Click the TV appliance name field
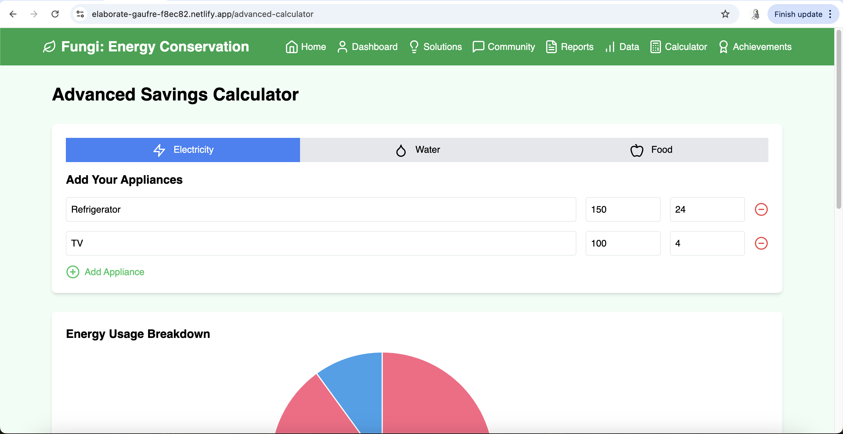 (x=321, y=243)
